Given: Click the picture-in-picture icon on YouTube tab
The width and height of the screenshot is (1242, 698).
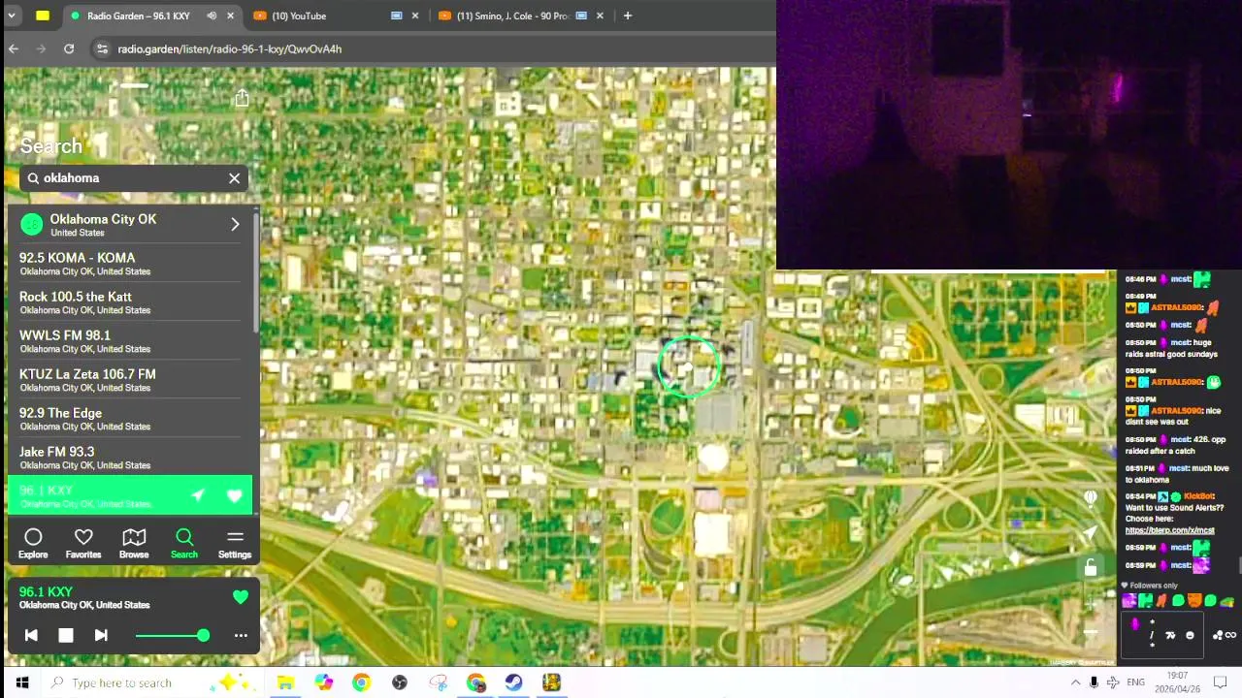Looking at the screenshot, I should coord(397,16).
